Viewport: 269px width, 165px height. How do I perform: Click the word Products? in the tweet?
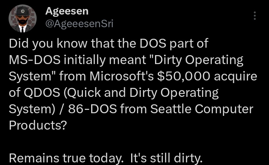click(x=38, y=125)
